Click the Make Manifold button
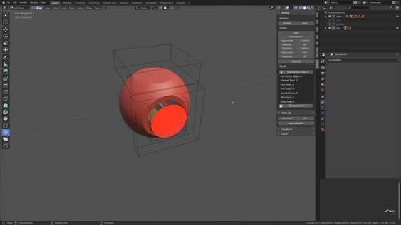 296,123
